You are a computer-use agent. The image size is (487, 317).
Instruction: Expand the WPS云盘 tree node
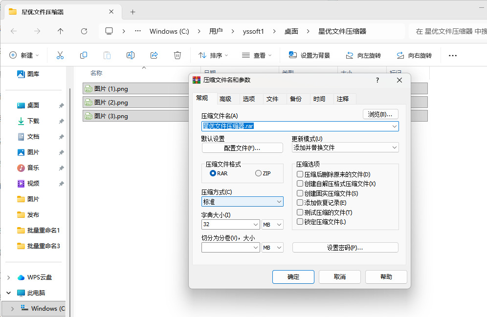tap(9, 277)
